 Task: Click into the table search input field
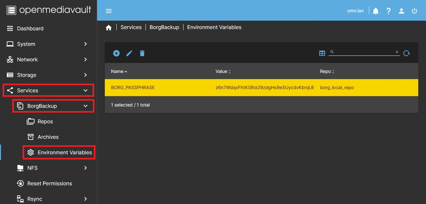pyautogui.click(x=363, y=52)
